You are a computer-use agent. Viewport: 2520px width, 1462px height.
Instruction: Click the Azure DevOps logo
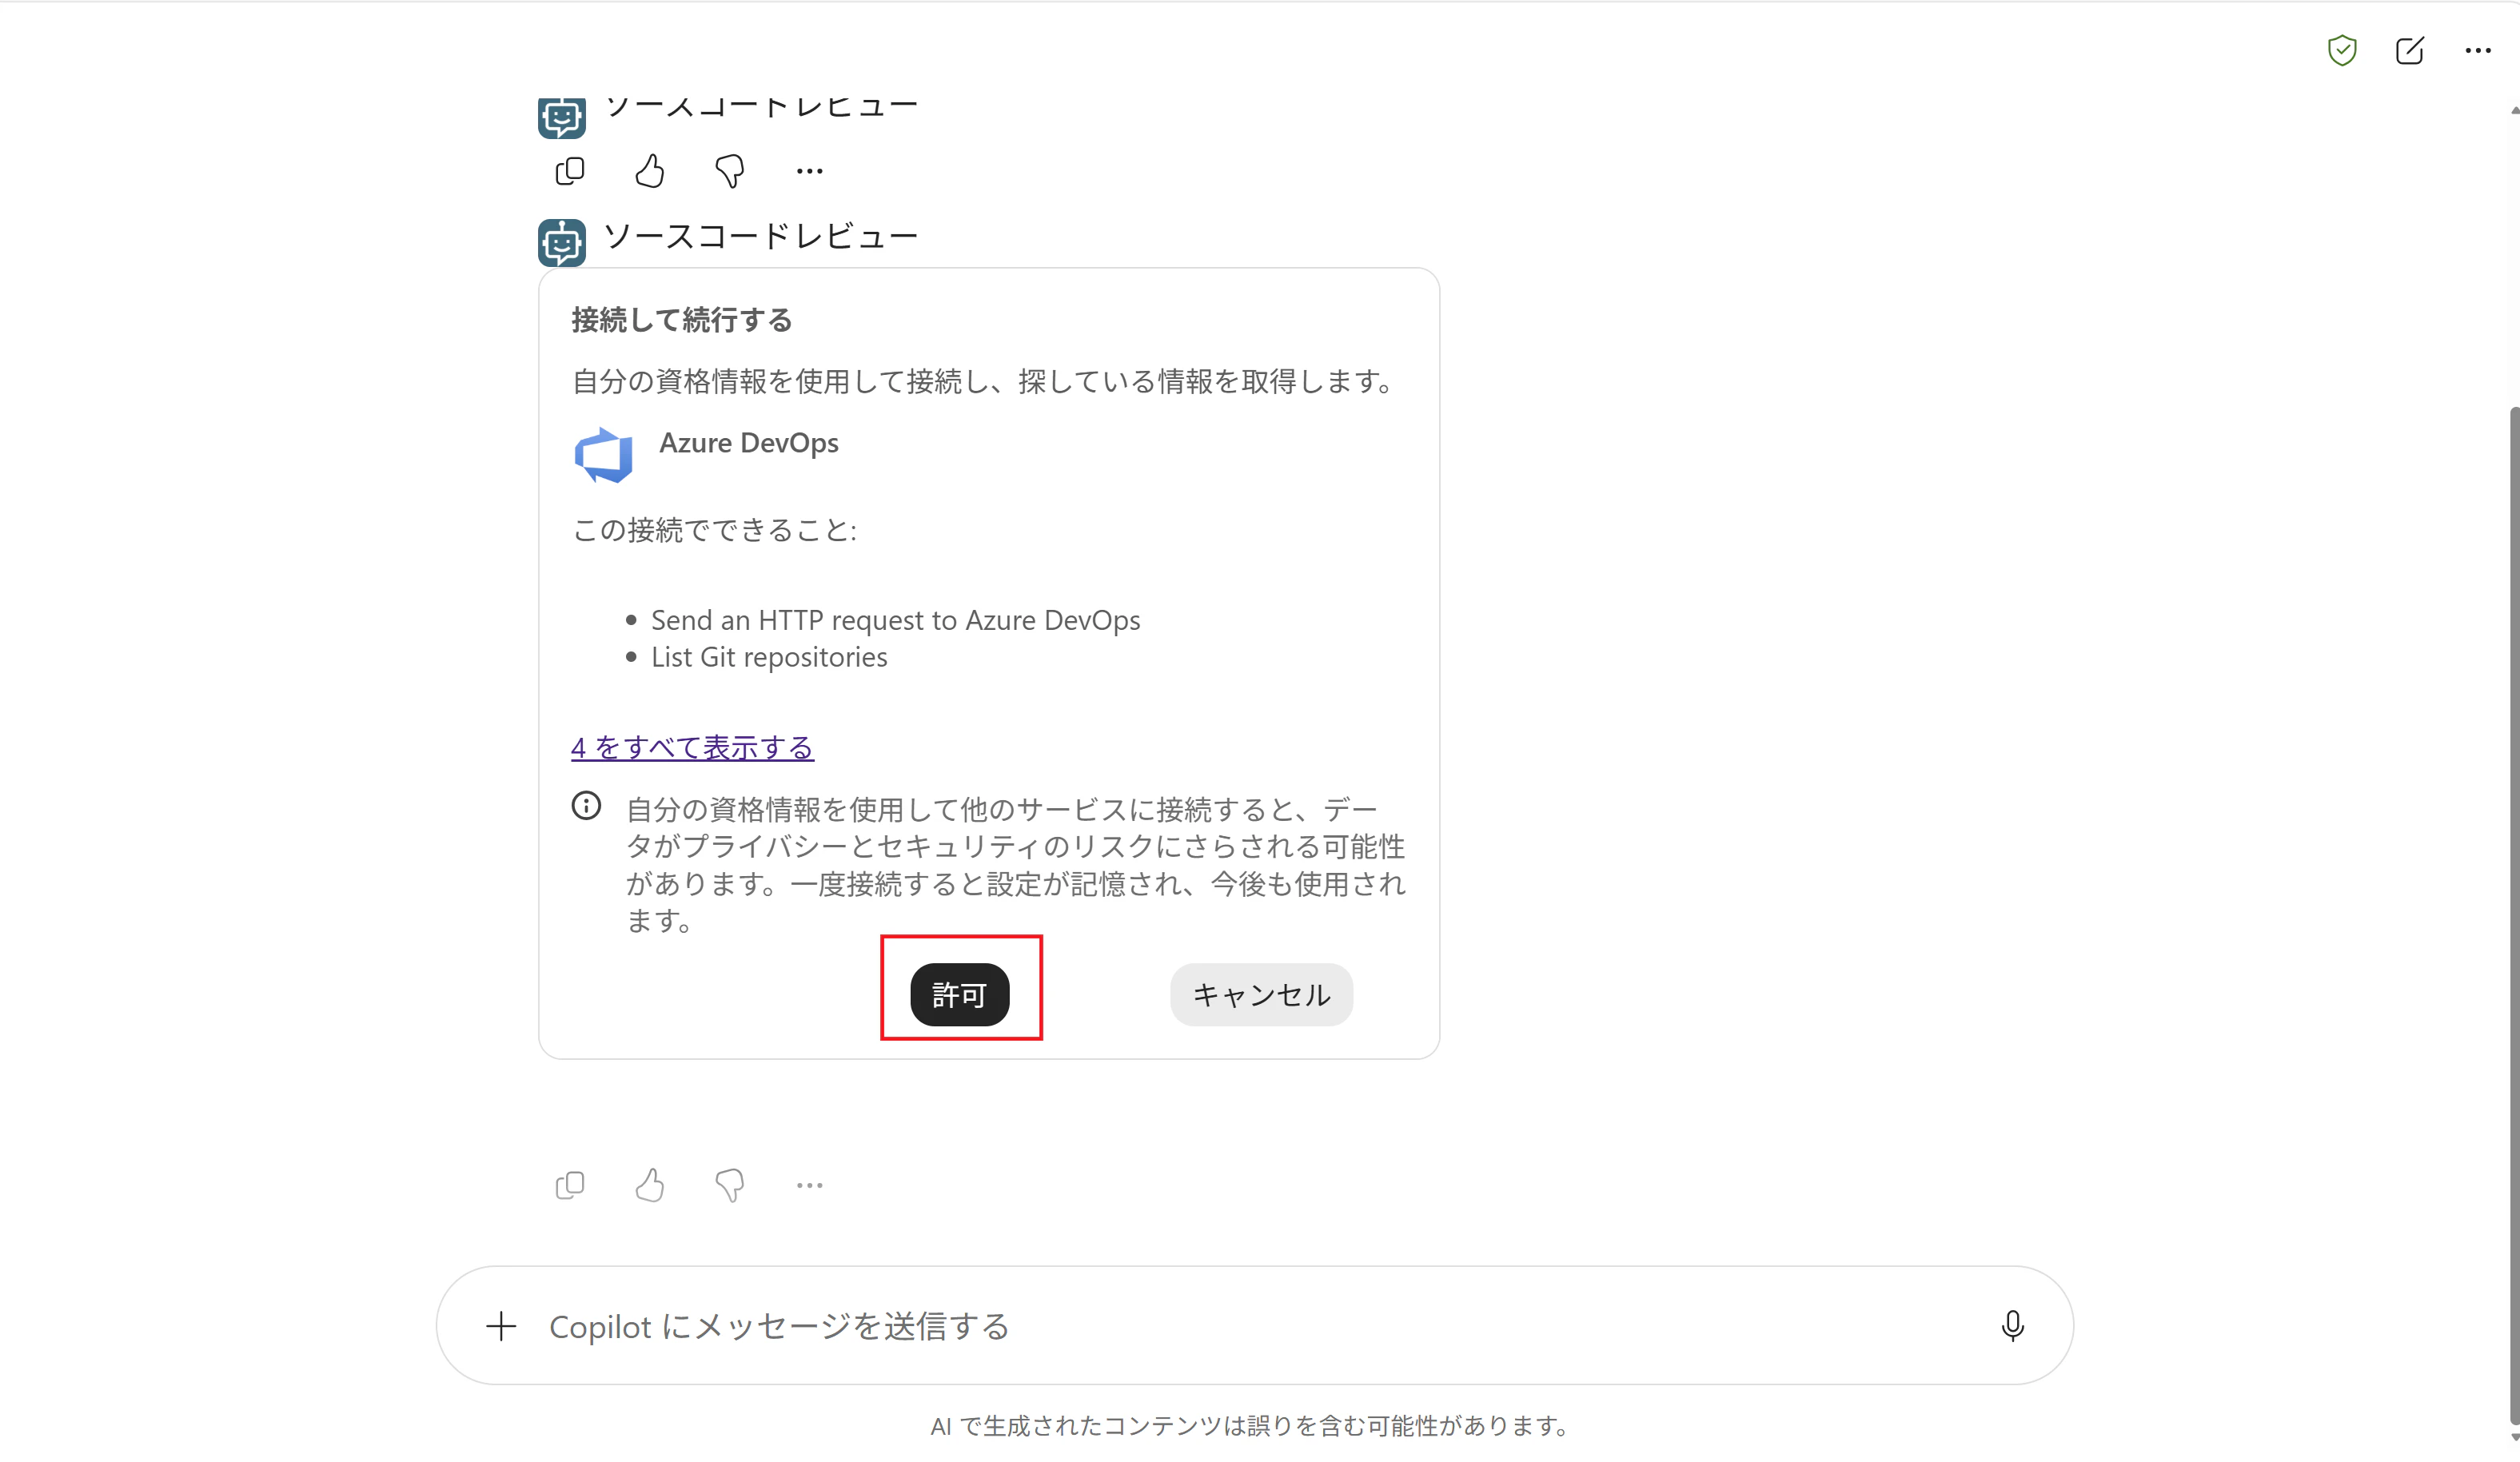603,455
